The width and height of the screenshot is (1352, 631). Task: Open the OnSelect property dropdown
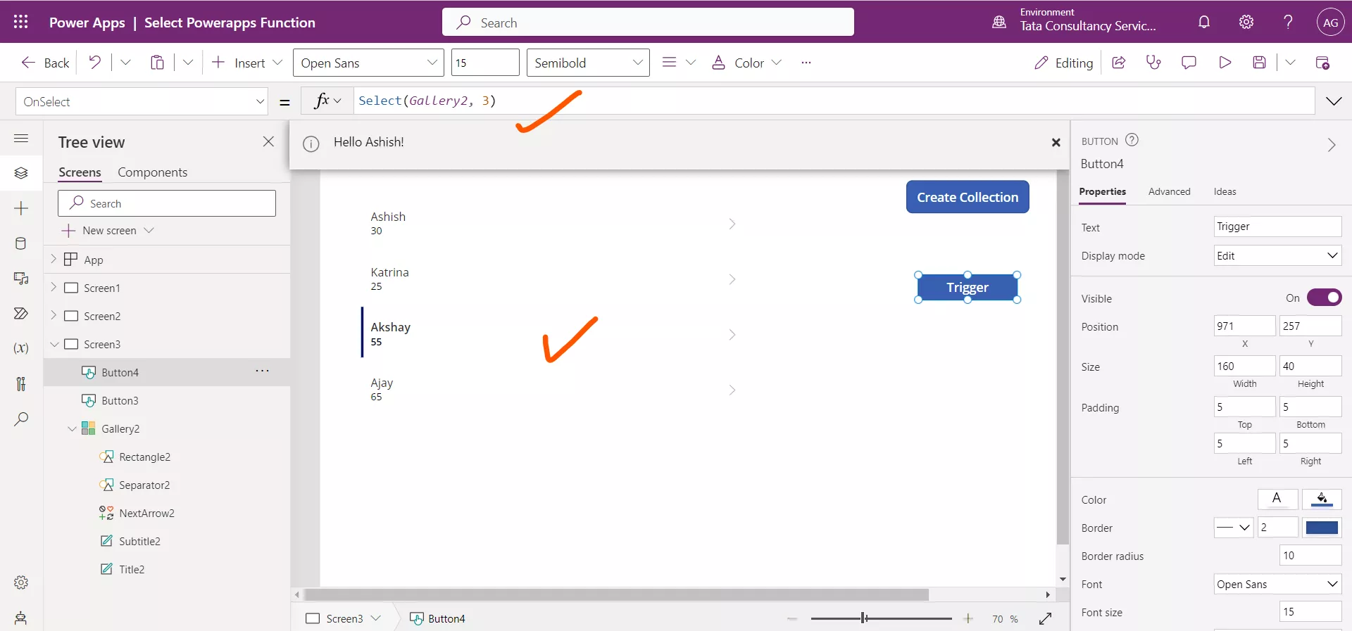(142, 101)
